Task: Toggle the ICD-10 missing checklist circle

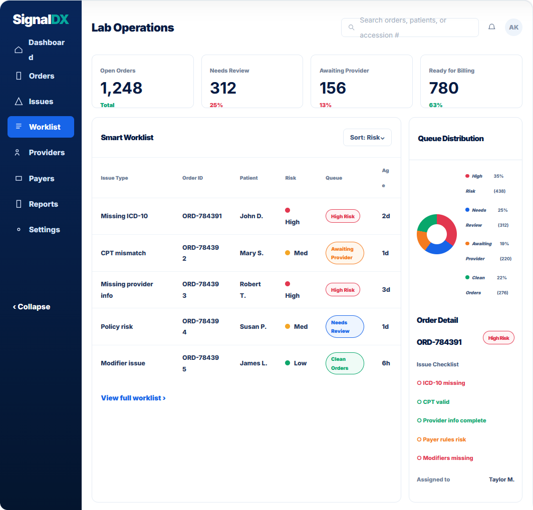Action: tap(419, 383)
